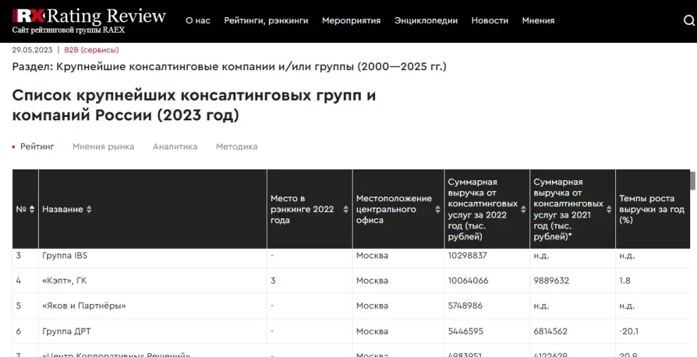Sort by Название column arrows
697x357 pixels.
(89, 209)
